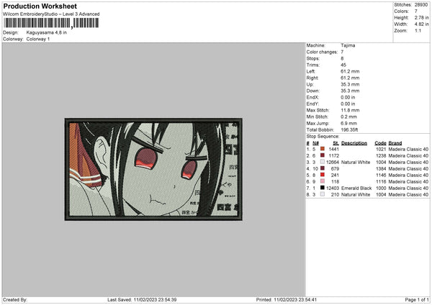Image resolution: width=432 pixels, height=305 pixels.
Task: Click the 'Description' column header
Action: tap(354, 143)
